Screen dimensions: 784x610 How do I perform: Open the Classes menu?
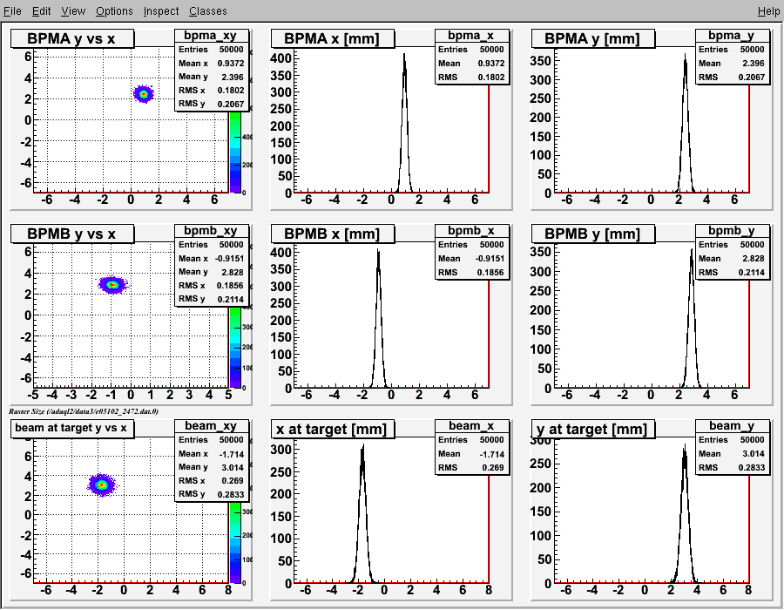[208, 11]
